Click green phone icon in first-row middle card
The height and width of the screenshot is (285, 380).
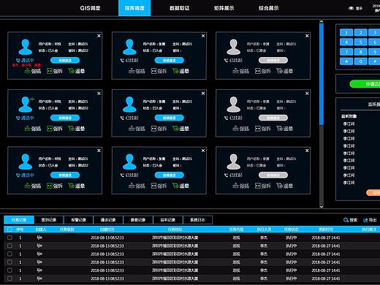point(175,71)
